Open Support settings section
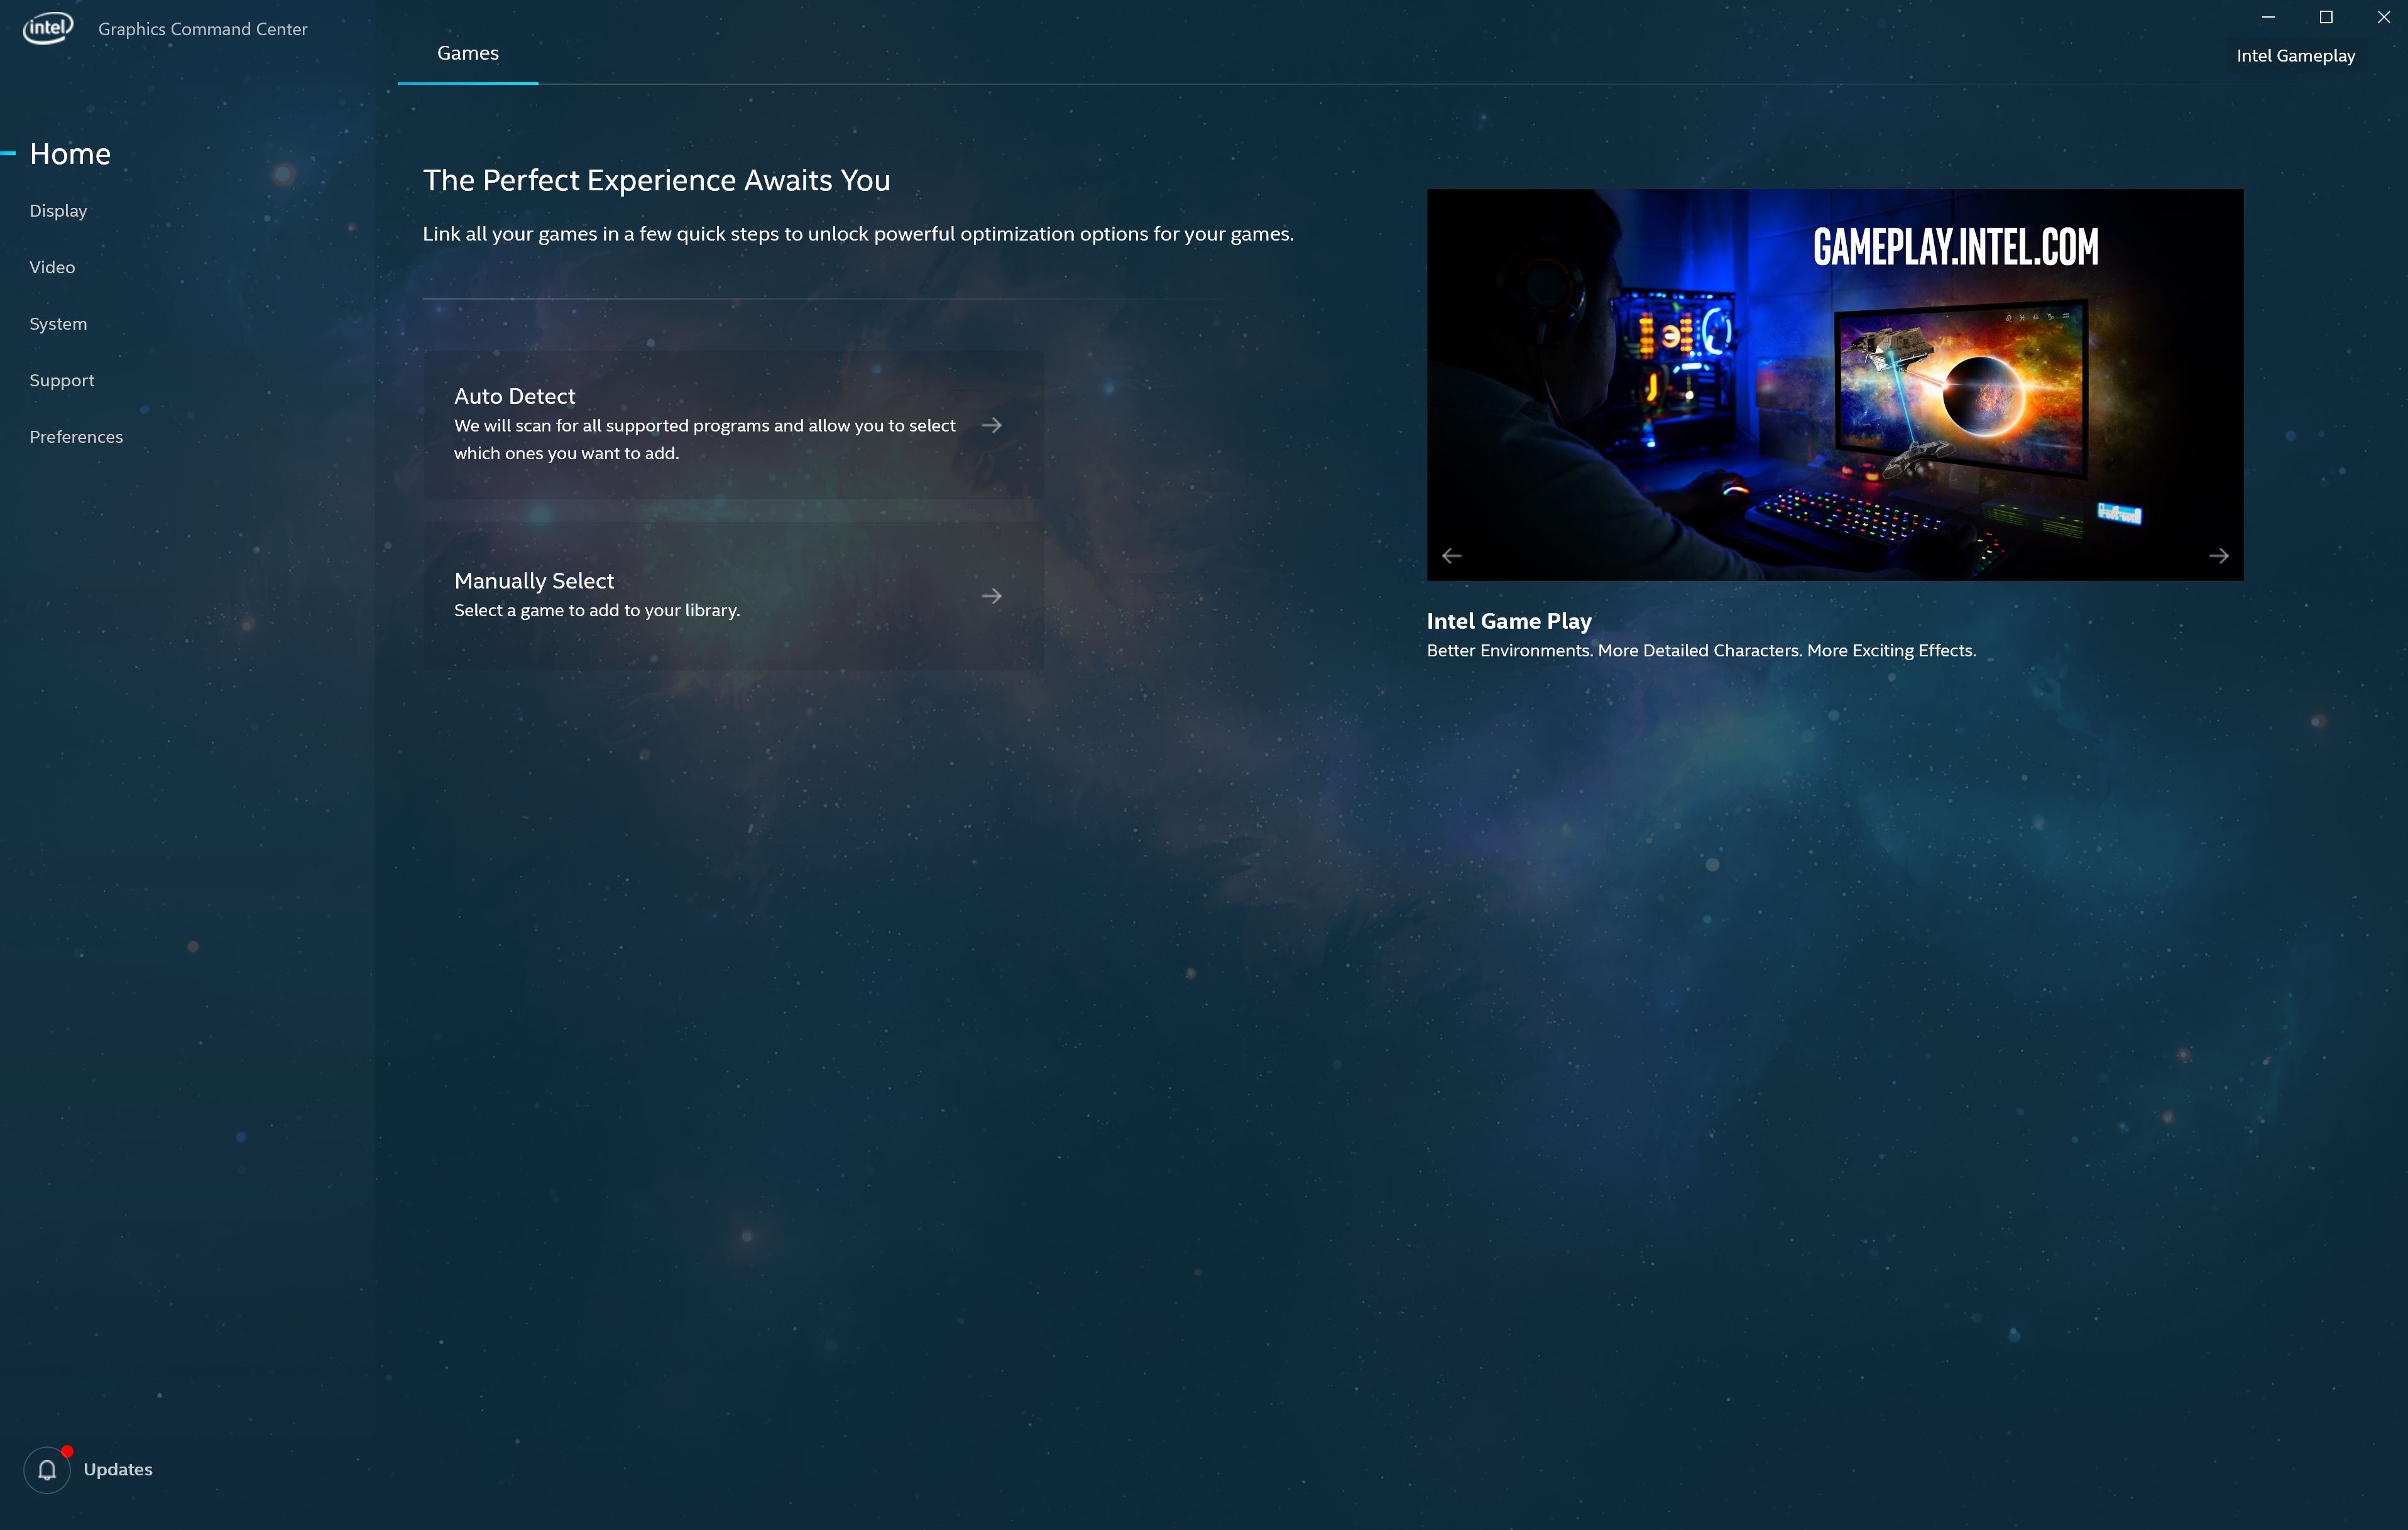The image size is (2408, 1530). (x=62, y=379)
